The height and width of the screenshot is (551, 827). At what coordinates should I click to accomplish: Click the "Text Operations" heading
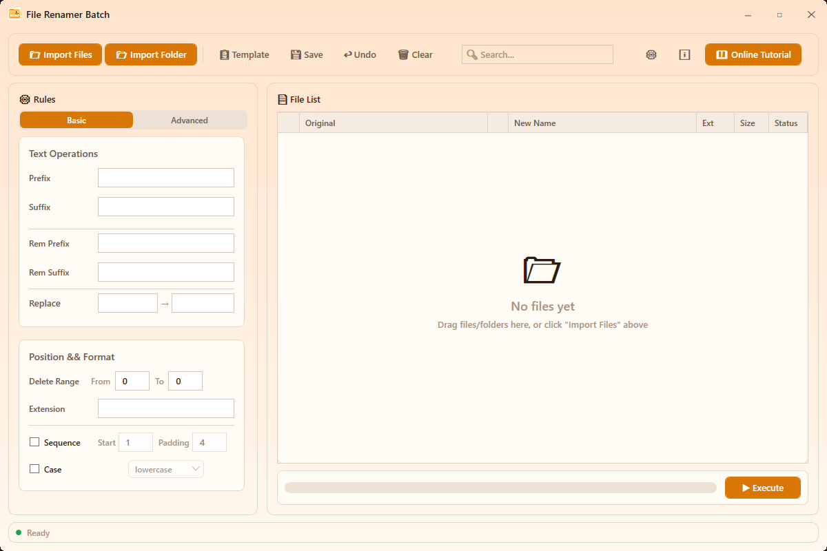click(x=63, y=154)
